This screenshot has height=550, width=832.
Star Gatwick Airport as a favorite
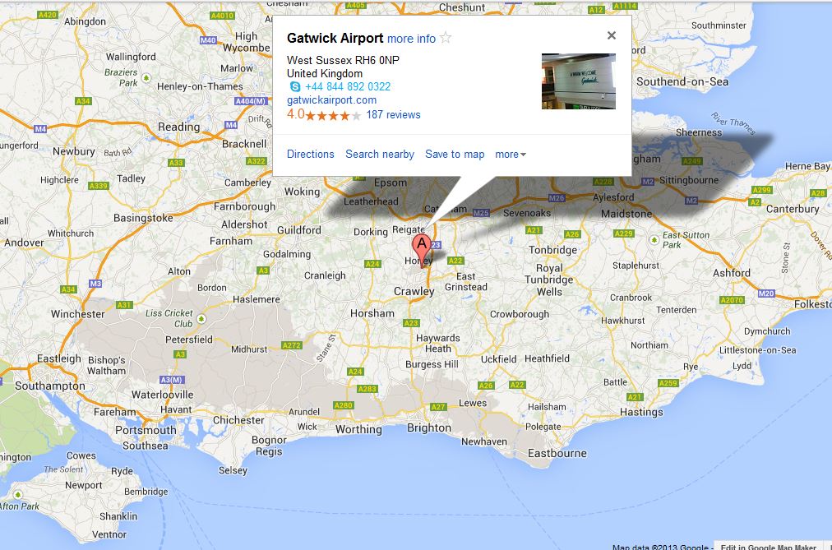pyautogui.click(x=446, y=38)
